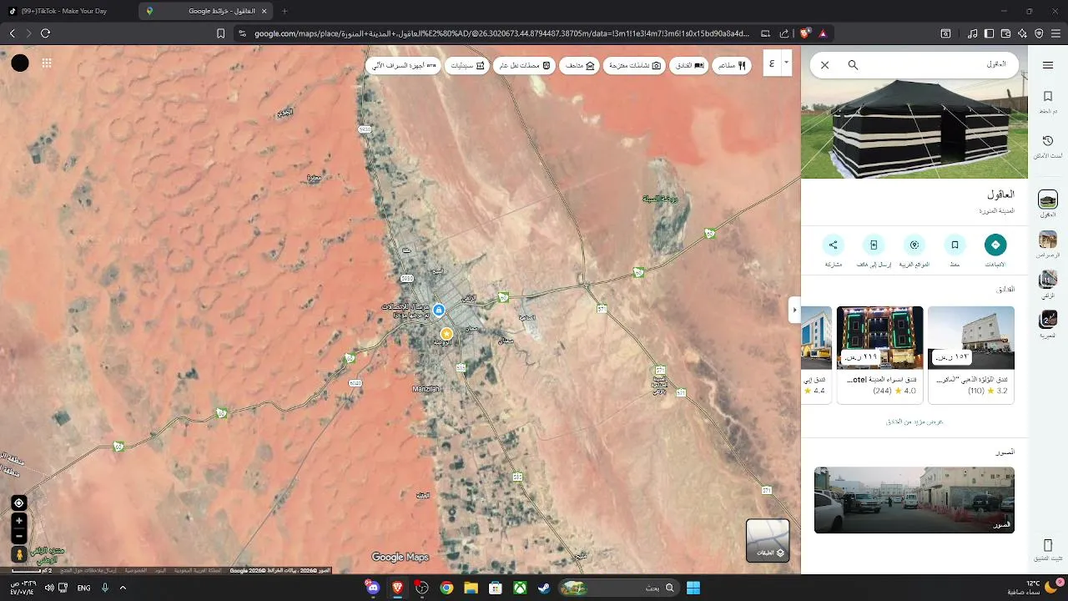
Task: Click the search magnifier icon in search box
Action: click(x=853, y=65)
